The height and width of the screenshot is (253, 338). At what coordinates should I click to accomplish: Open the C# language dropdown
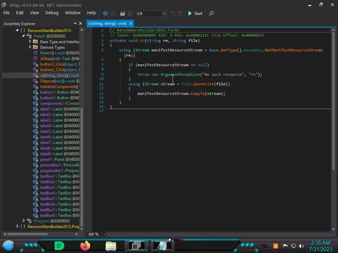164,14
